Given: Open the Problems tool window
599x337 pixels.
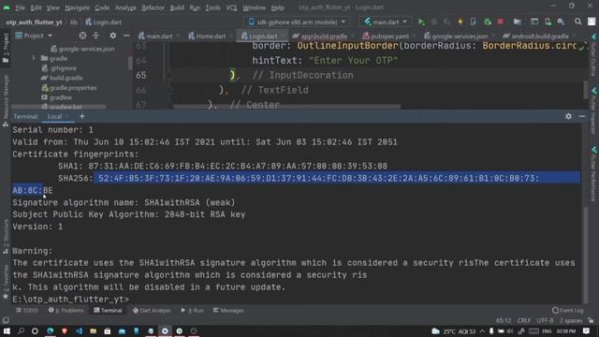Looking at the screenshot, I should [x=66, y=310].
